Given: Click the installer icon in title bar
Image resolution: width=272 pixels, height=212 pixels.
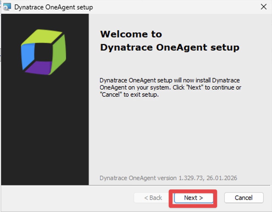Looking at the screenshot, I should 7,7.
